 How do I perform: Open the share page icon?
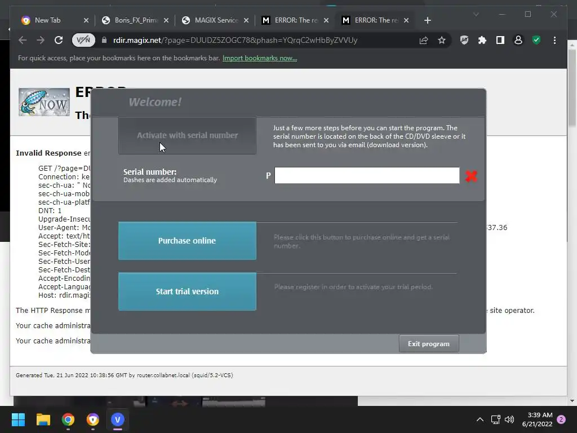click(x=424, y=40)
